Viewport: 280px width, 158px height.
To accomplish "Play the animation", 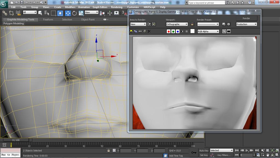I will pos(247,151).
